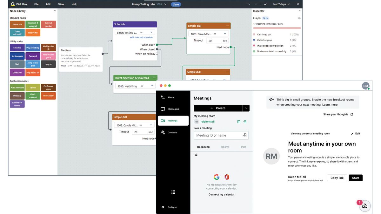This screenshot has width=381, height=214.
Task: Expand the 1001: Dave Mitc extension dropdown
Action: point(225,34)
